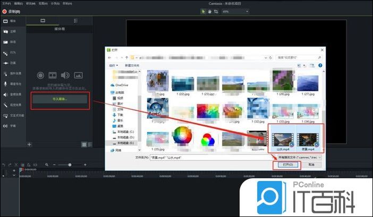The width and height of the screenshot is (373, 217).
Task: Select the crop tool above the canvas
Action: point(216,11)
